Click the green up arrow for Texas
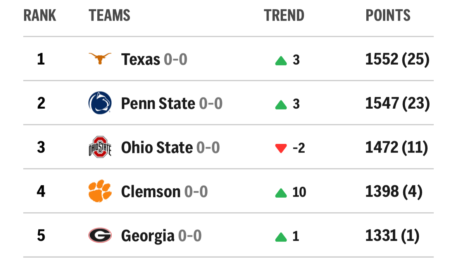 pos(281,61)
